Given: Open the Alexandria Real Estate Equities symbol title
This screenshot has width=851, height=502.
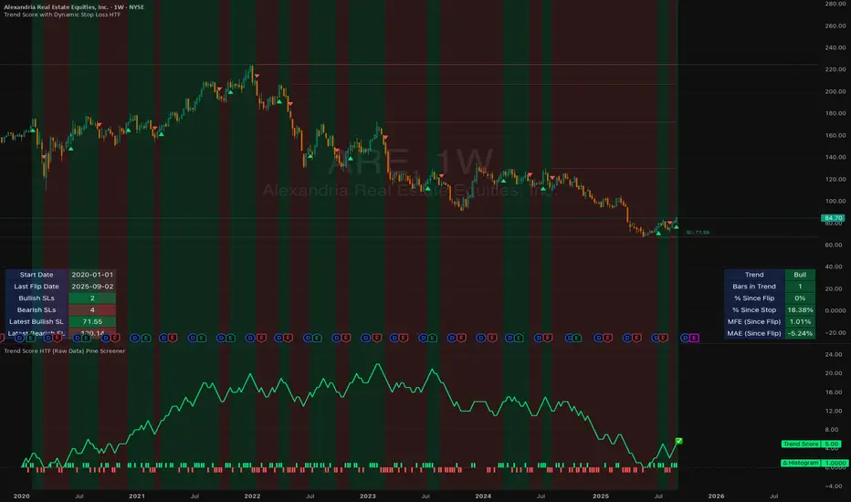Looking at the screenshot, I should pyautogui.click(x=74, y=7).
